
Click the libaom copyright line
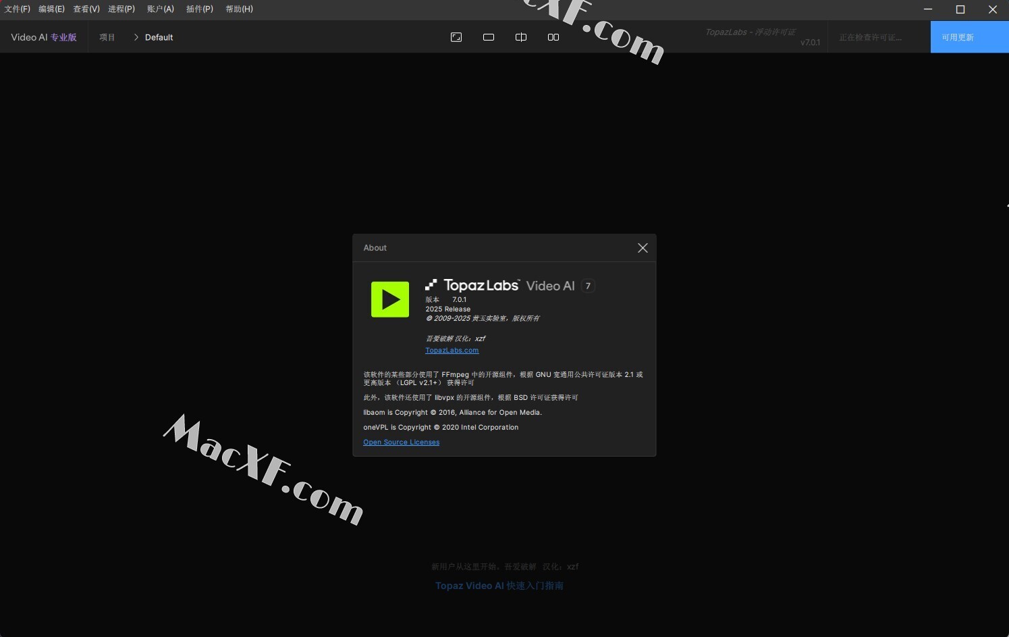pyautogui.click(x=452, y=413)
